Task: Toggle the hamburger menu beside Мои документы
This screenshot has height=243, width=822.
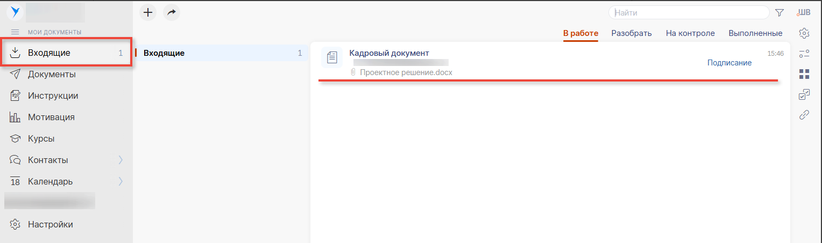Action: coord(15,32)
